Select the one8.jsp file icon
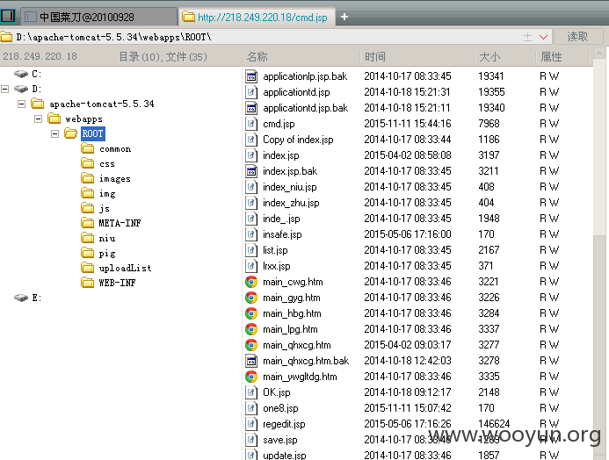The image size is (609, 460). pos(251,408)
